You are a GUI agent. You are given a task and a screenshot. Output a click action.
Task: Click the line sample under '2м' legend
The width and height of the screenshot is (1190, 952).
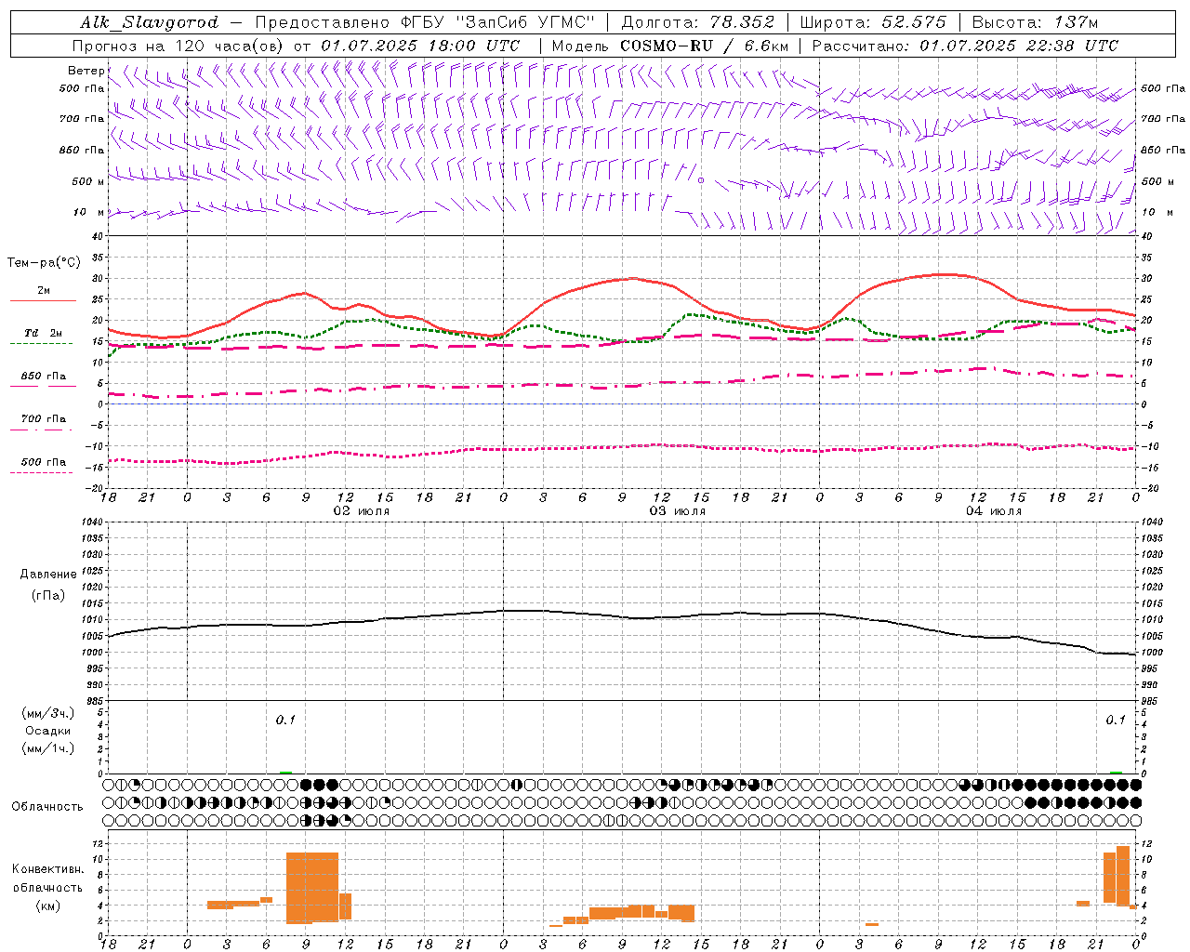43,300
